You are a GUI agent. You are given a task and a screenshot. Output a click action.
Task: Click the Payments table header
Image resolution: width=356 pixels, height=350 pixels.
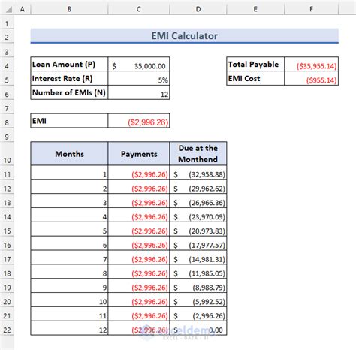139,154
